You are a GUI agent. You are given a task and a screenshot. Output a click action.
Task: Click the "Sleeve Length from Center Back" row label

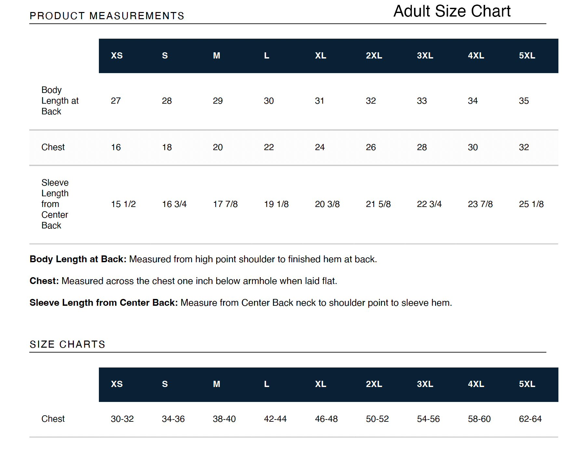pyautogui.click(x=55, y=204)
